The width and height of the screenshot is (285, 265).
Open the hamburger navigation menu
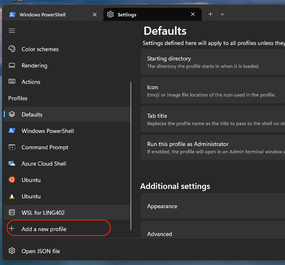tap(12, 31)
